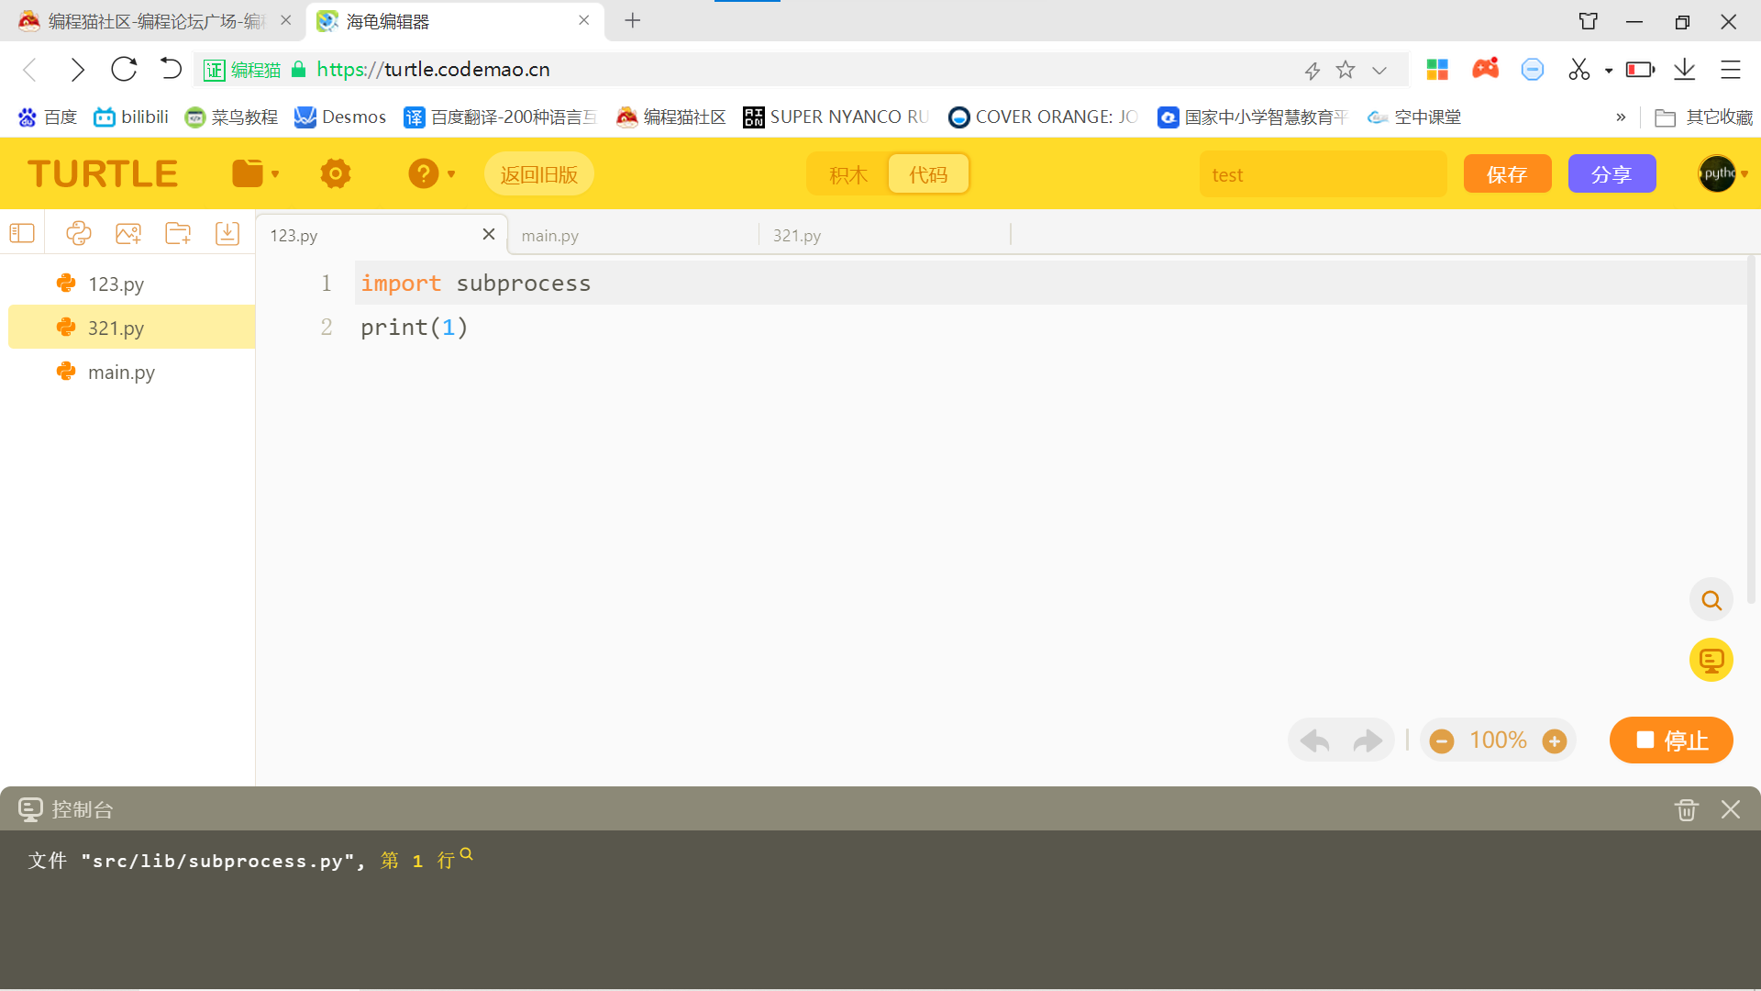1761x991 pixels.
Task: Expand the help menu dropdown arrow
Action: [x=451, y=174]
